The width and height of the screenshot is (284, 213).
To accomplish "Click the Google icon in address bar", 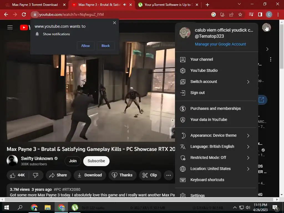I will pos(213,14).
